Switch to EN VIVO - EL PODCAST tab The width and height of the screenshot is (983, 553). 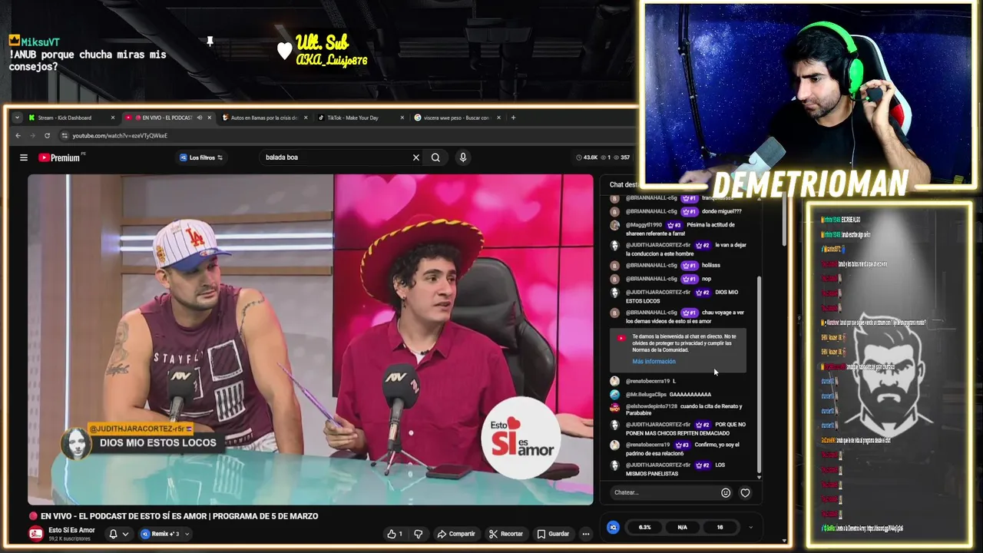point(167,118)
